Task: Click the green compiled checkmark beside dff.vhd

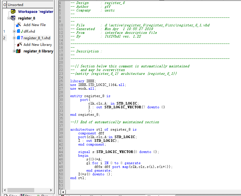Action: click(x=22, y=32)
